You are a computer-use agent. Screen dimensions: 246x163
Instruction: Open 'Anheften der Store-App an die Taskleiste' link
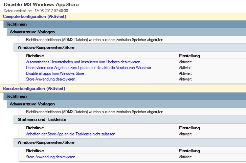pos(71,134)
